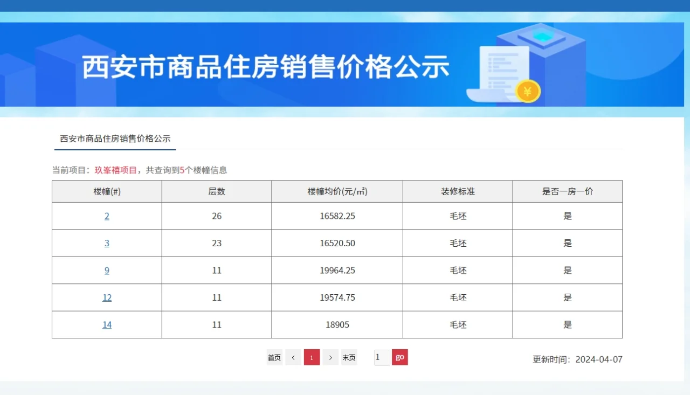Viewport: 690px width, 395px height.
Task: Open the building 12 link
Action: [x=106, y=297]
